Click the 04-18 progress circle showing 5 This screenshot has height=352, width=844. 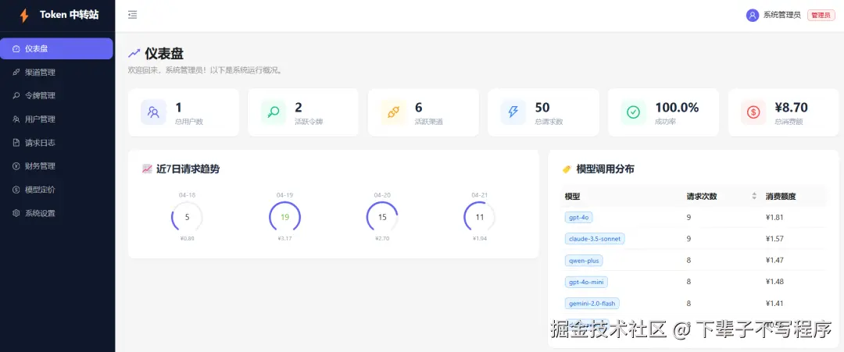(188, 218)
